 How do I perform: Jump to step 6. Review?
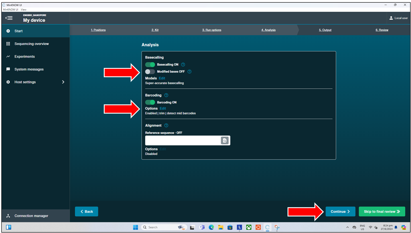(382, 30)
